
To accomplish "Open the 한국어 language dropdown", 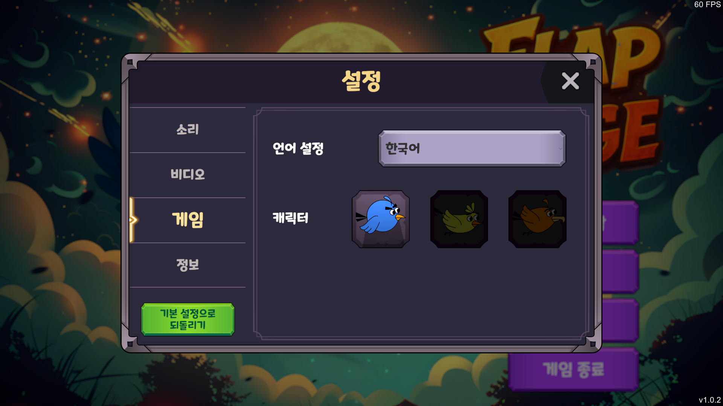I will (472, 148).
